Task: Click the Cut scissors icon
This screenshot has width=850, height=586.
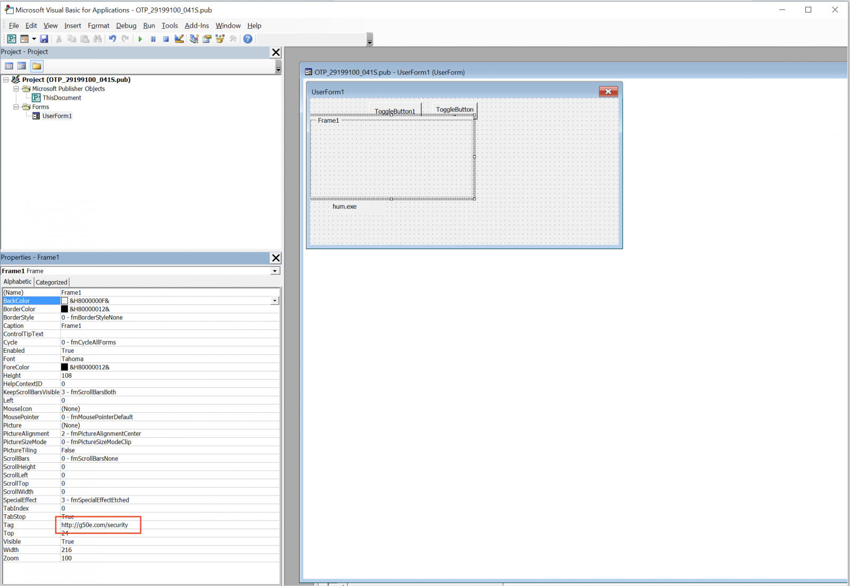Action: pyautogui.click(x=59, y=39)
